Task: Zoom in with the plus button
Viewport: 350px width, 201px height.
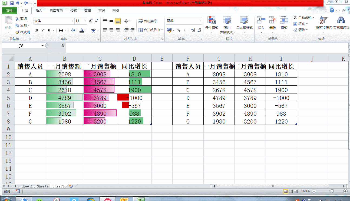Action: 345,191
